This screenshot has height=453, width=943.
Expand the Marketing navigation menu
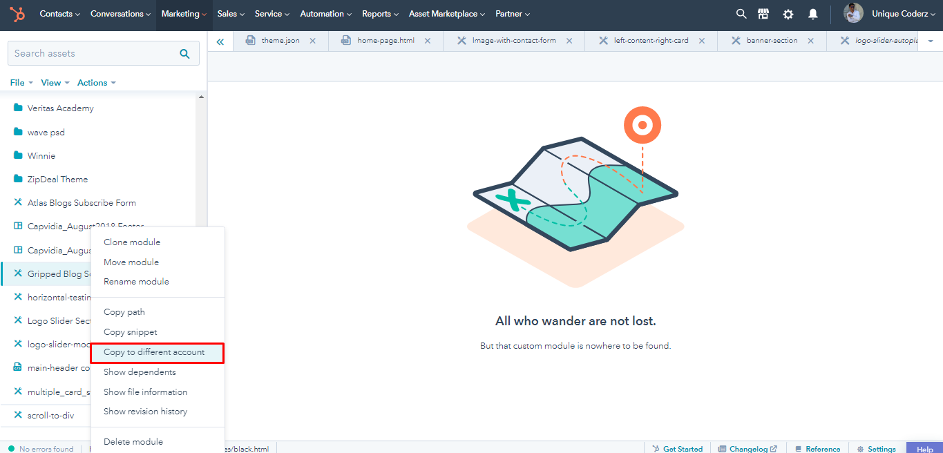click(184, 14)
